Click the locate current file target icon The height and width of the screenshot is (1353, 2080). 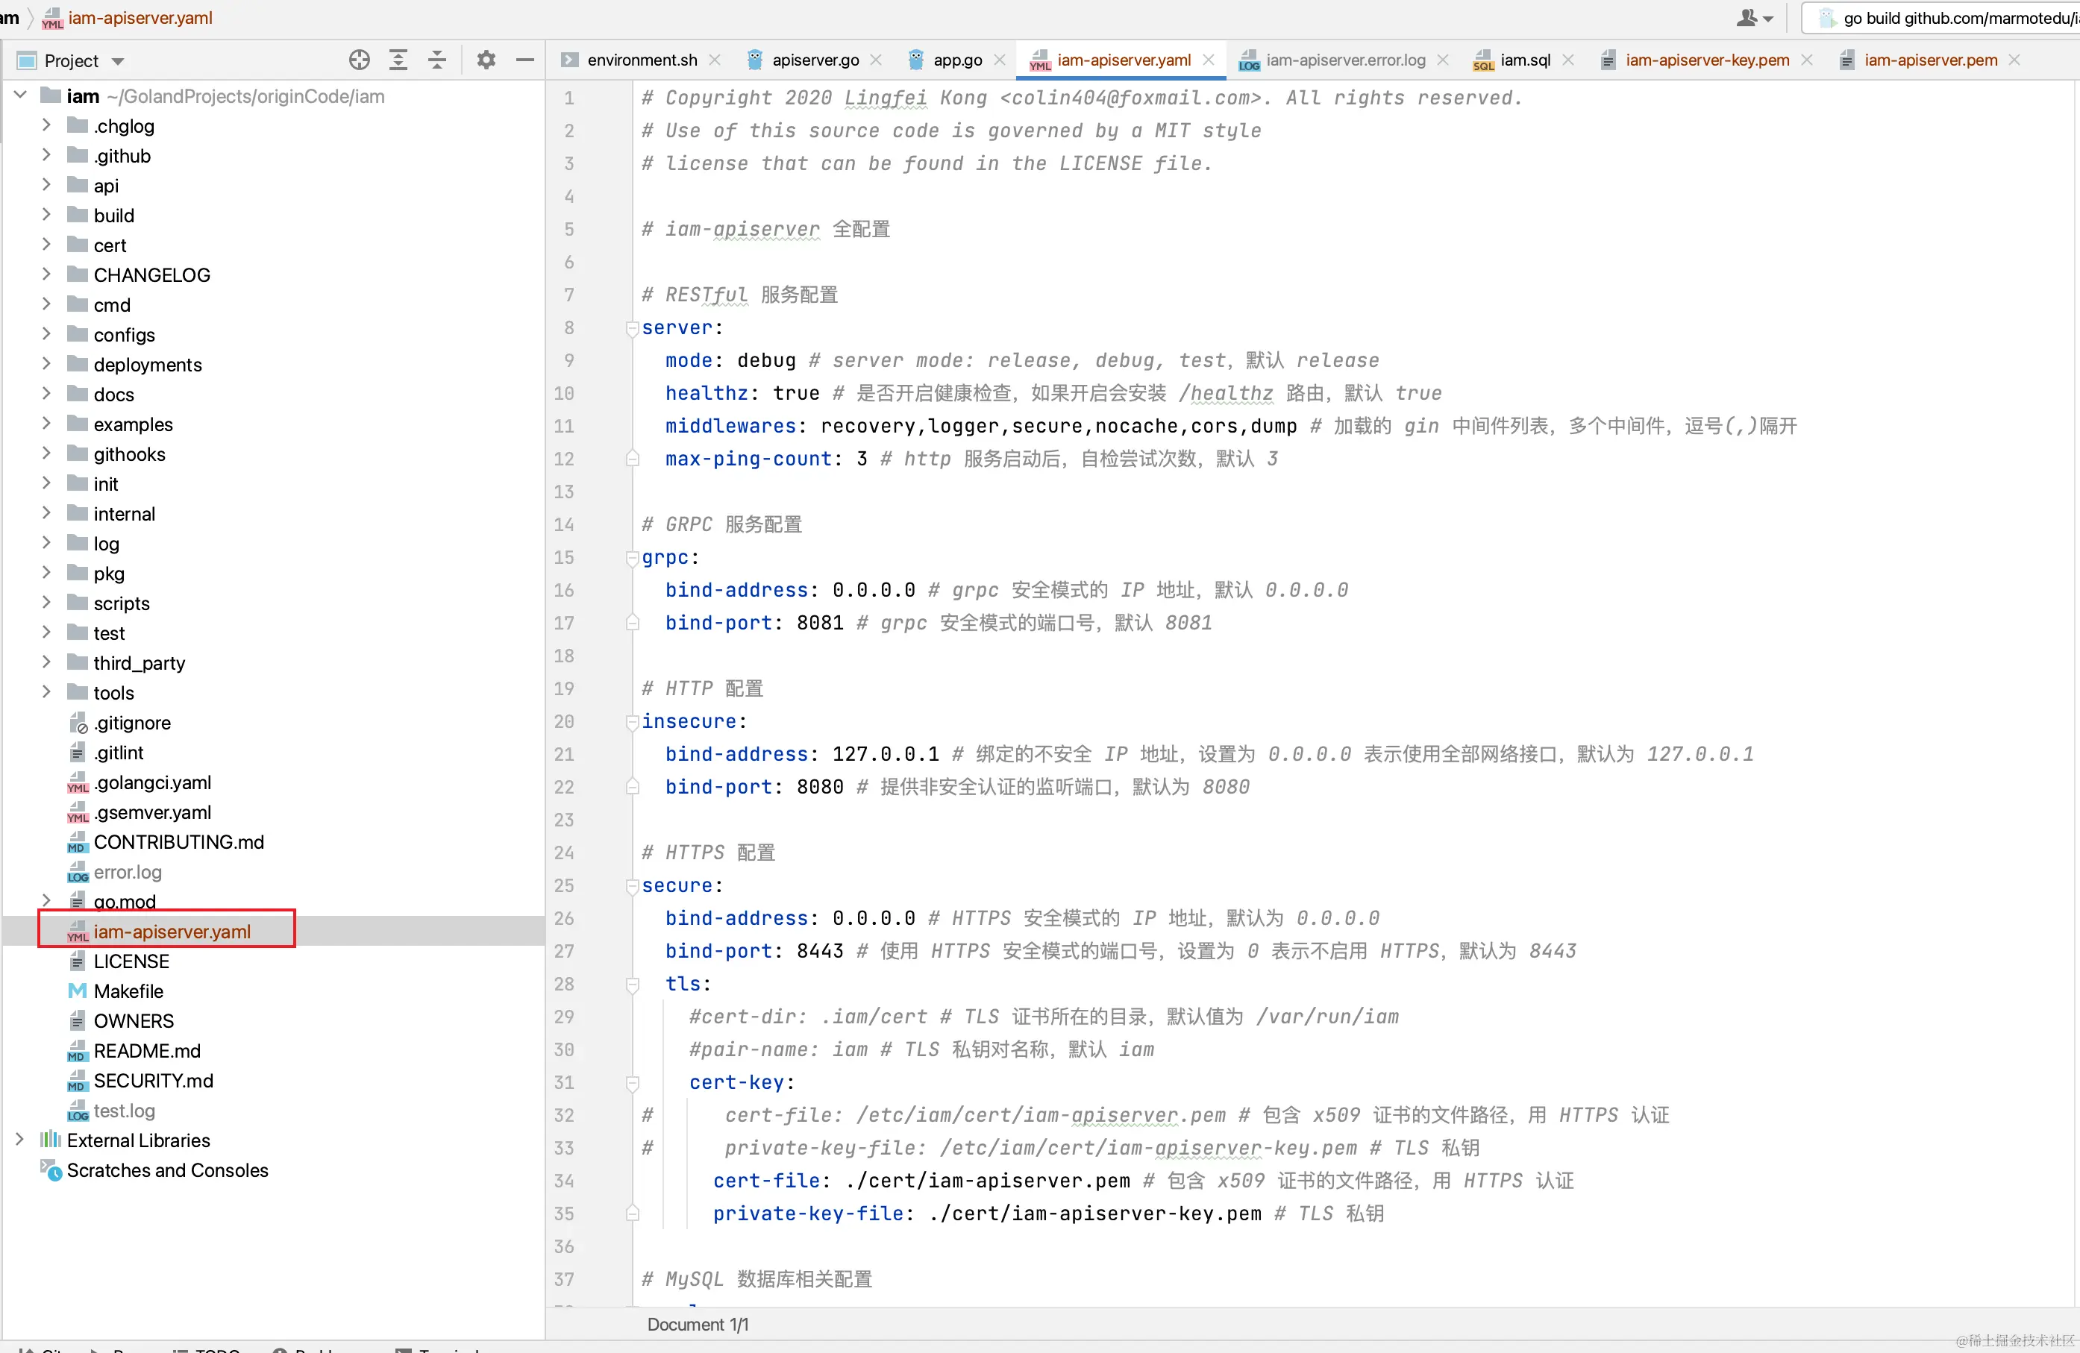click(359, 60)
